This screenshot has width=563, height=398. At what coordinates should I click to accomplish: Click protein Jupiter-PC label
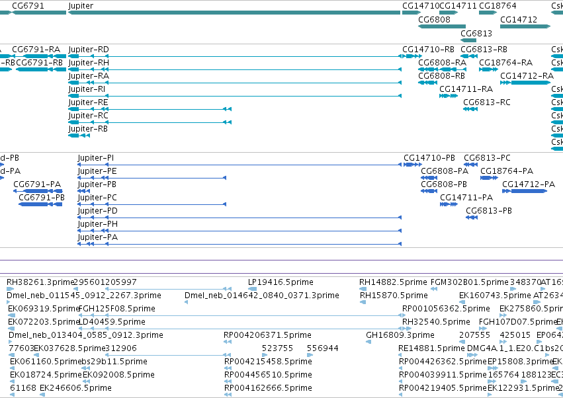pos(97,198)
